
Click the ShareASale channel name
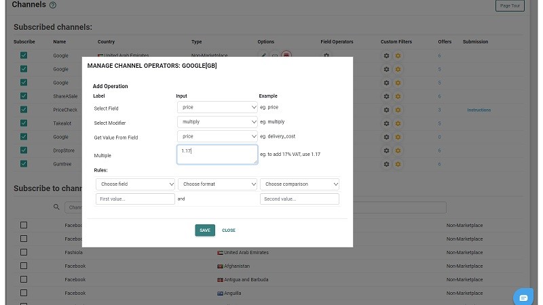tap(65, 96)
